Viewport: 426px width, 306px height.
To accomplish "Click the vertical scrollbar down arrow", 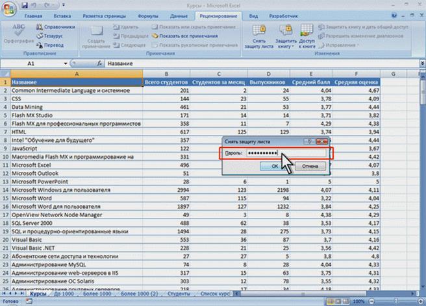I will 423,287.
